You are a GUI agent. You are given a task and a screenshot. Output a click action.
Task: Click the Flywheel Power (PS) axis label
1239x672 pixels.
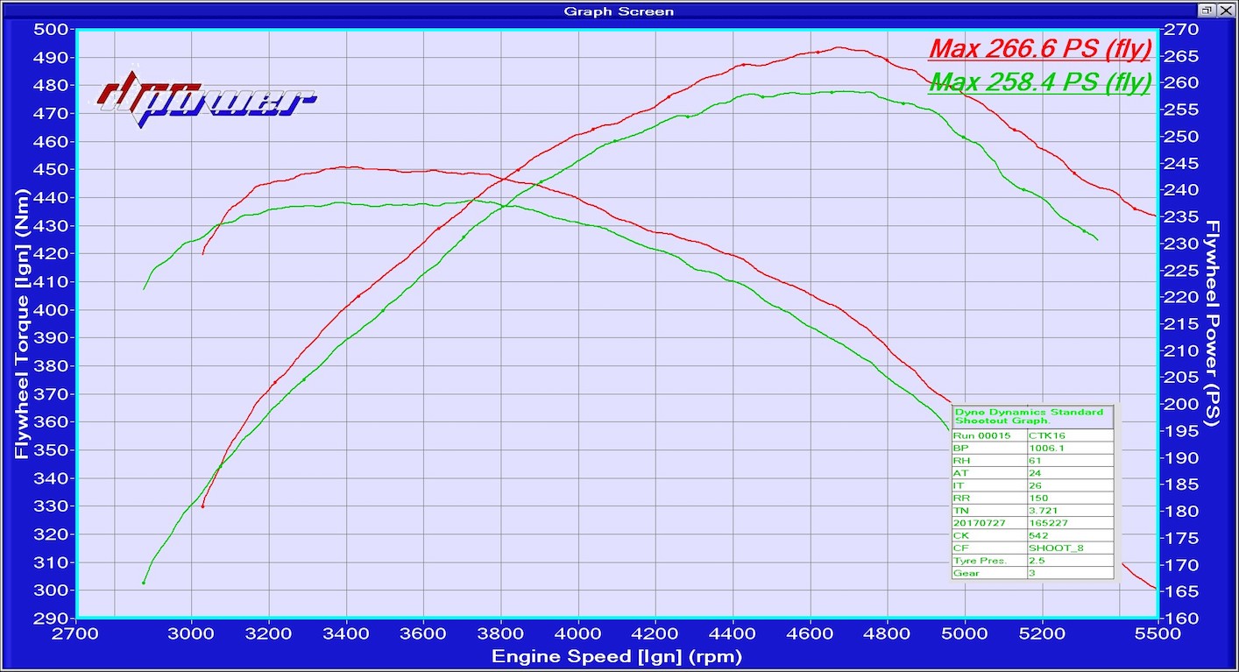tap(1214, 323)
